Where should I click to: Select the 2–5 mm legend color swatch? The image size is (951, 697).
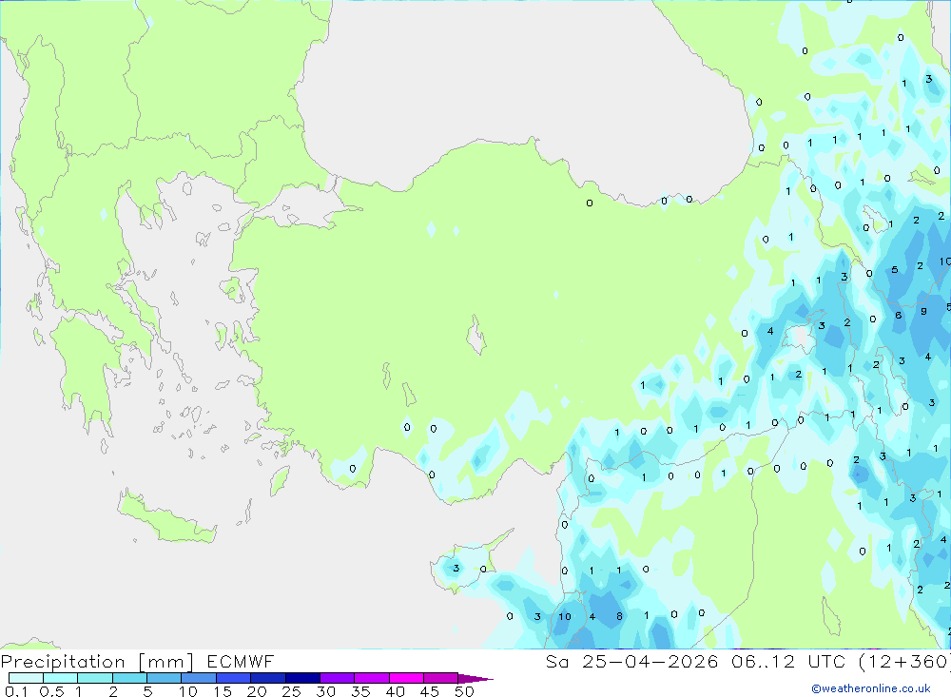[129, 678]
